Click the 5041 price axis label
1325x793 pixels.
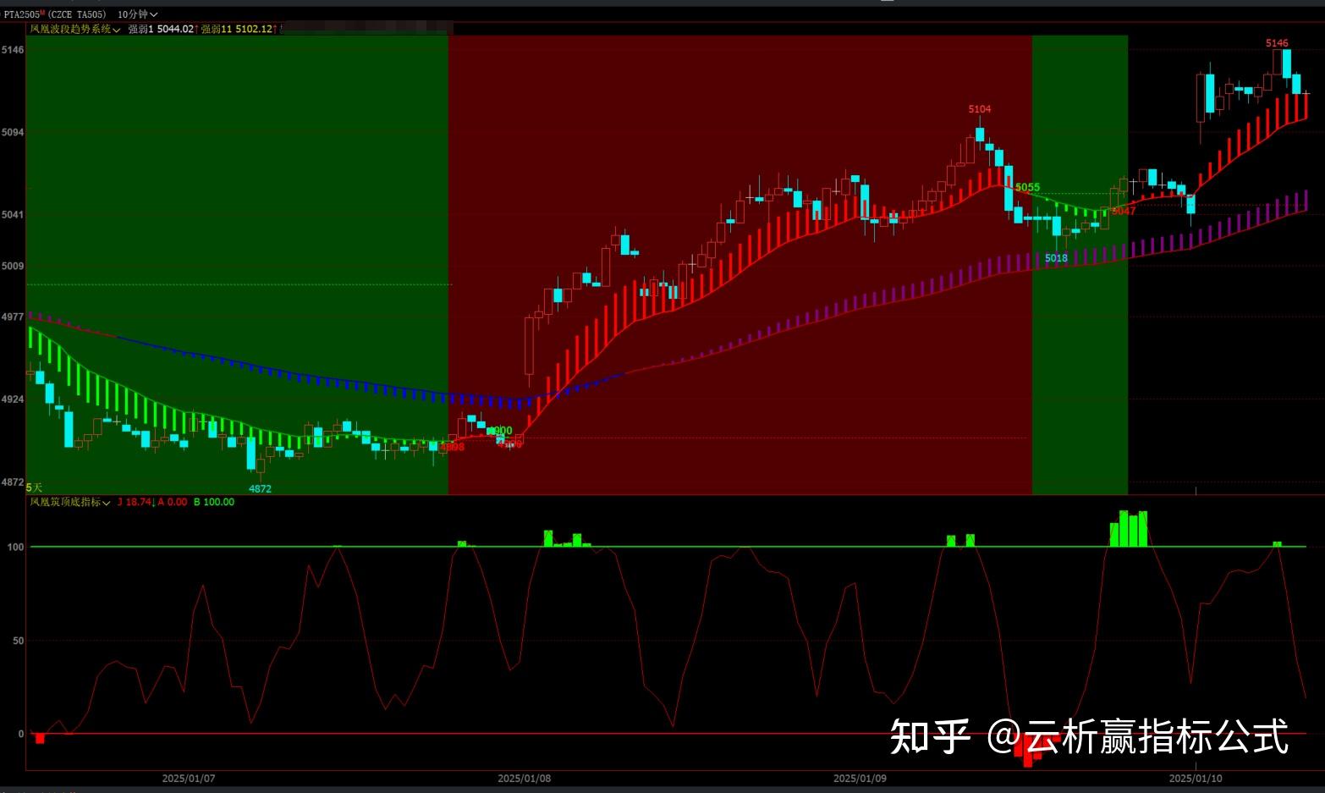click(x=13, y=214)
